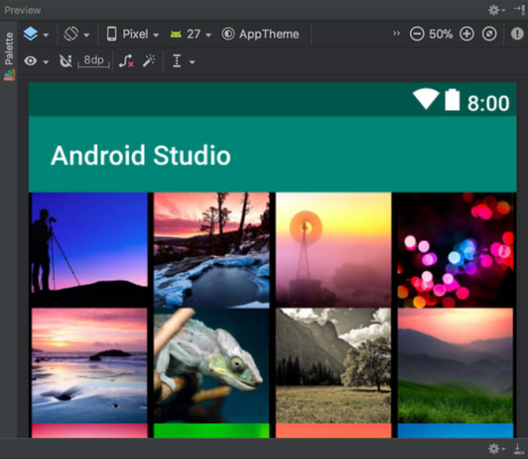The width and height of the screenshot is (528, 459).
Task: Click the zoom out minus icon
Action: 416,34
